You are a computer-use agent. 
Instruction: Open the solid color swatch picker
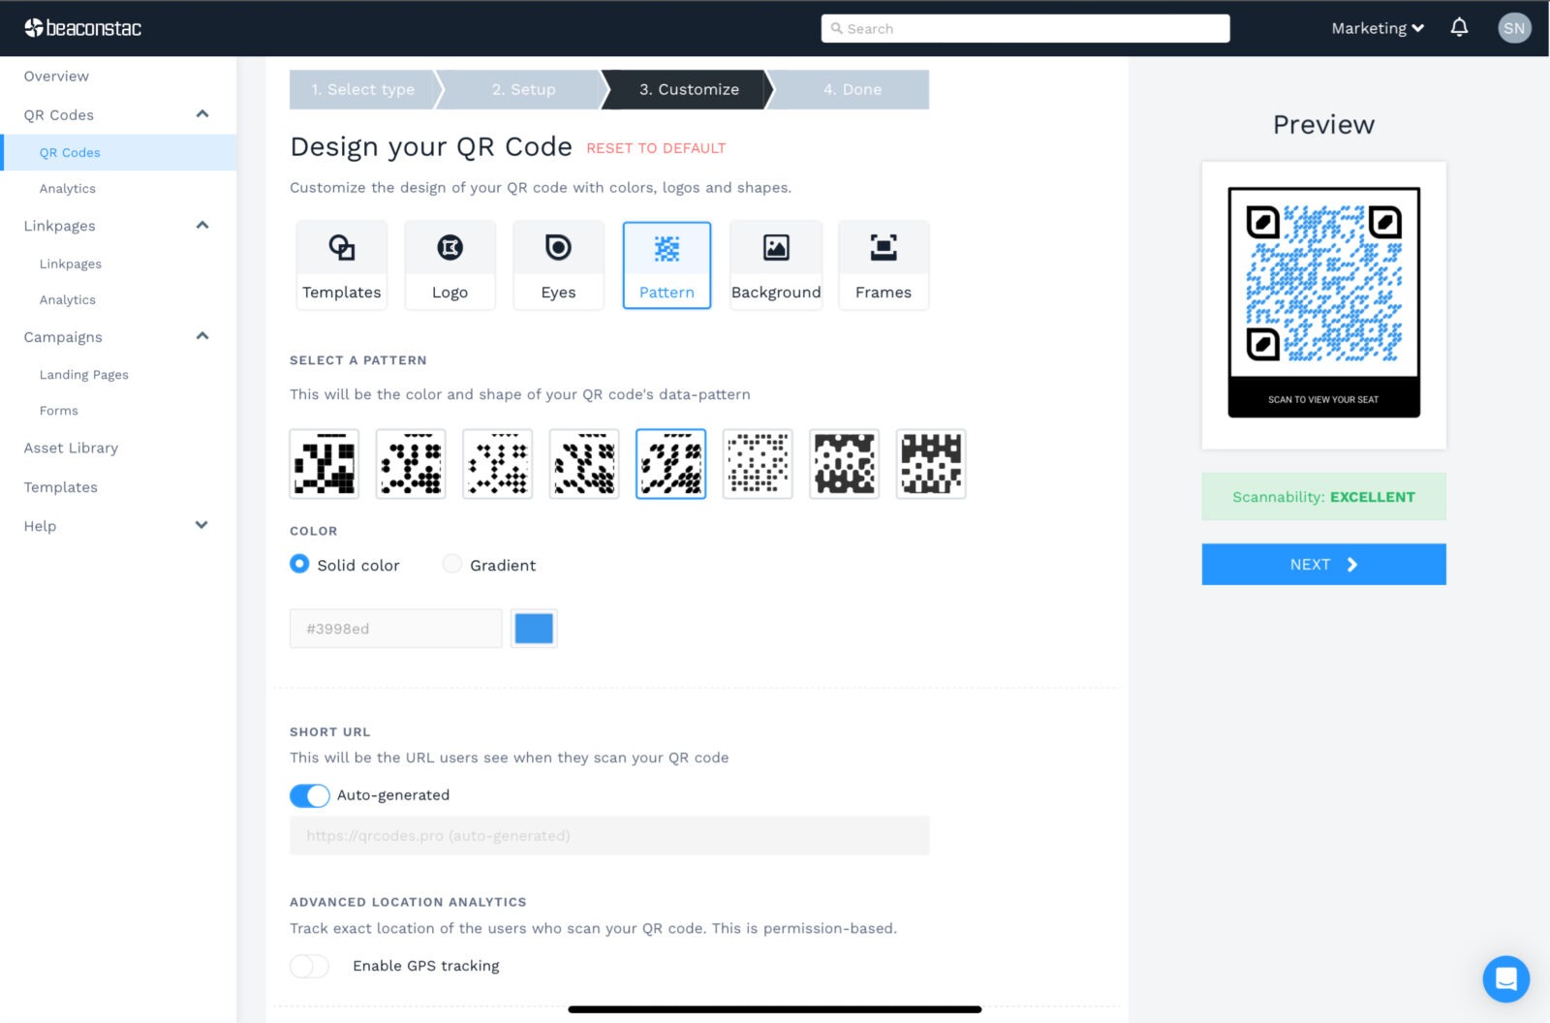click(533, 628)
